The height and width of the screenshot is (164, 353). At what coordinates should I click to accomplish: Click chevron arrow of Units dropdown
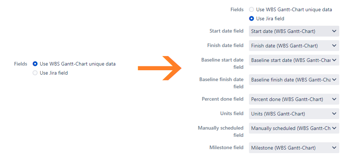pos(334,114)
